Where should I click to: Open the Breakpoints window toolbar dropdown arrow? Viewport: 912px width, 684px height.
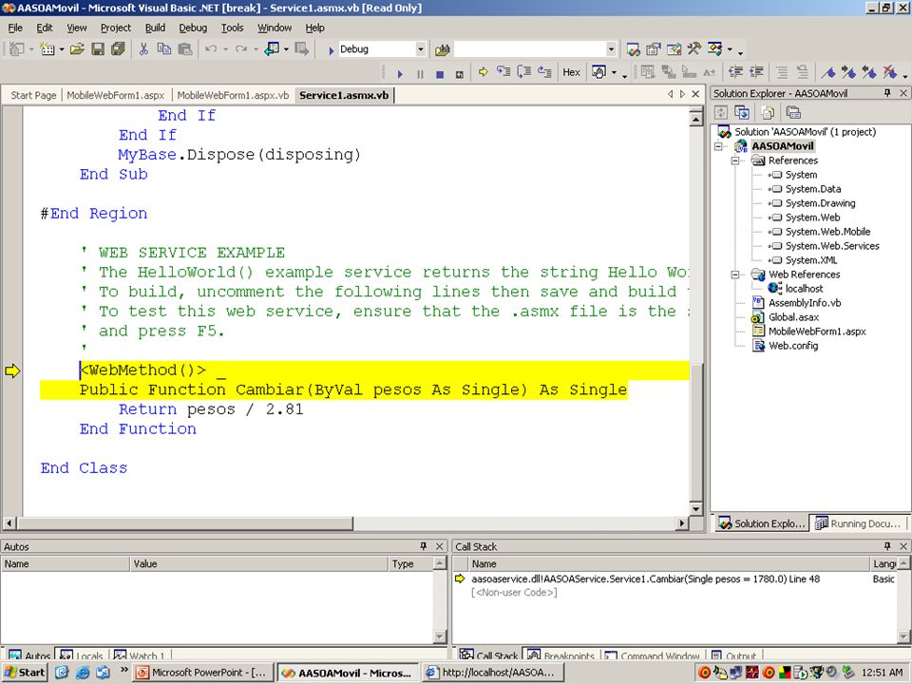click(x=614, y=72)
